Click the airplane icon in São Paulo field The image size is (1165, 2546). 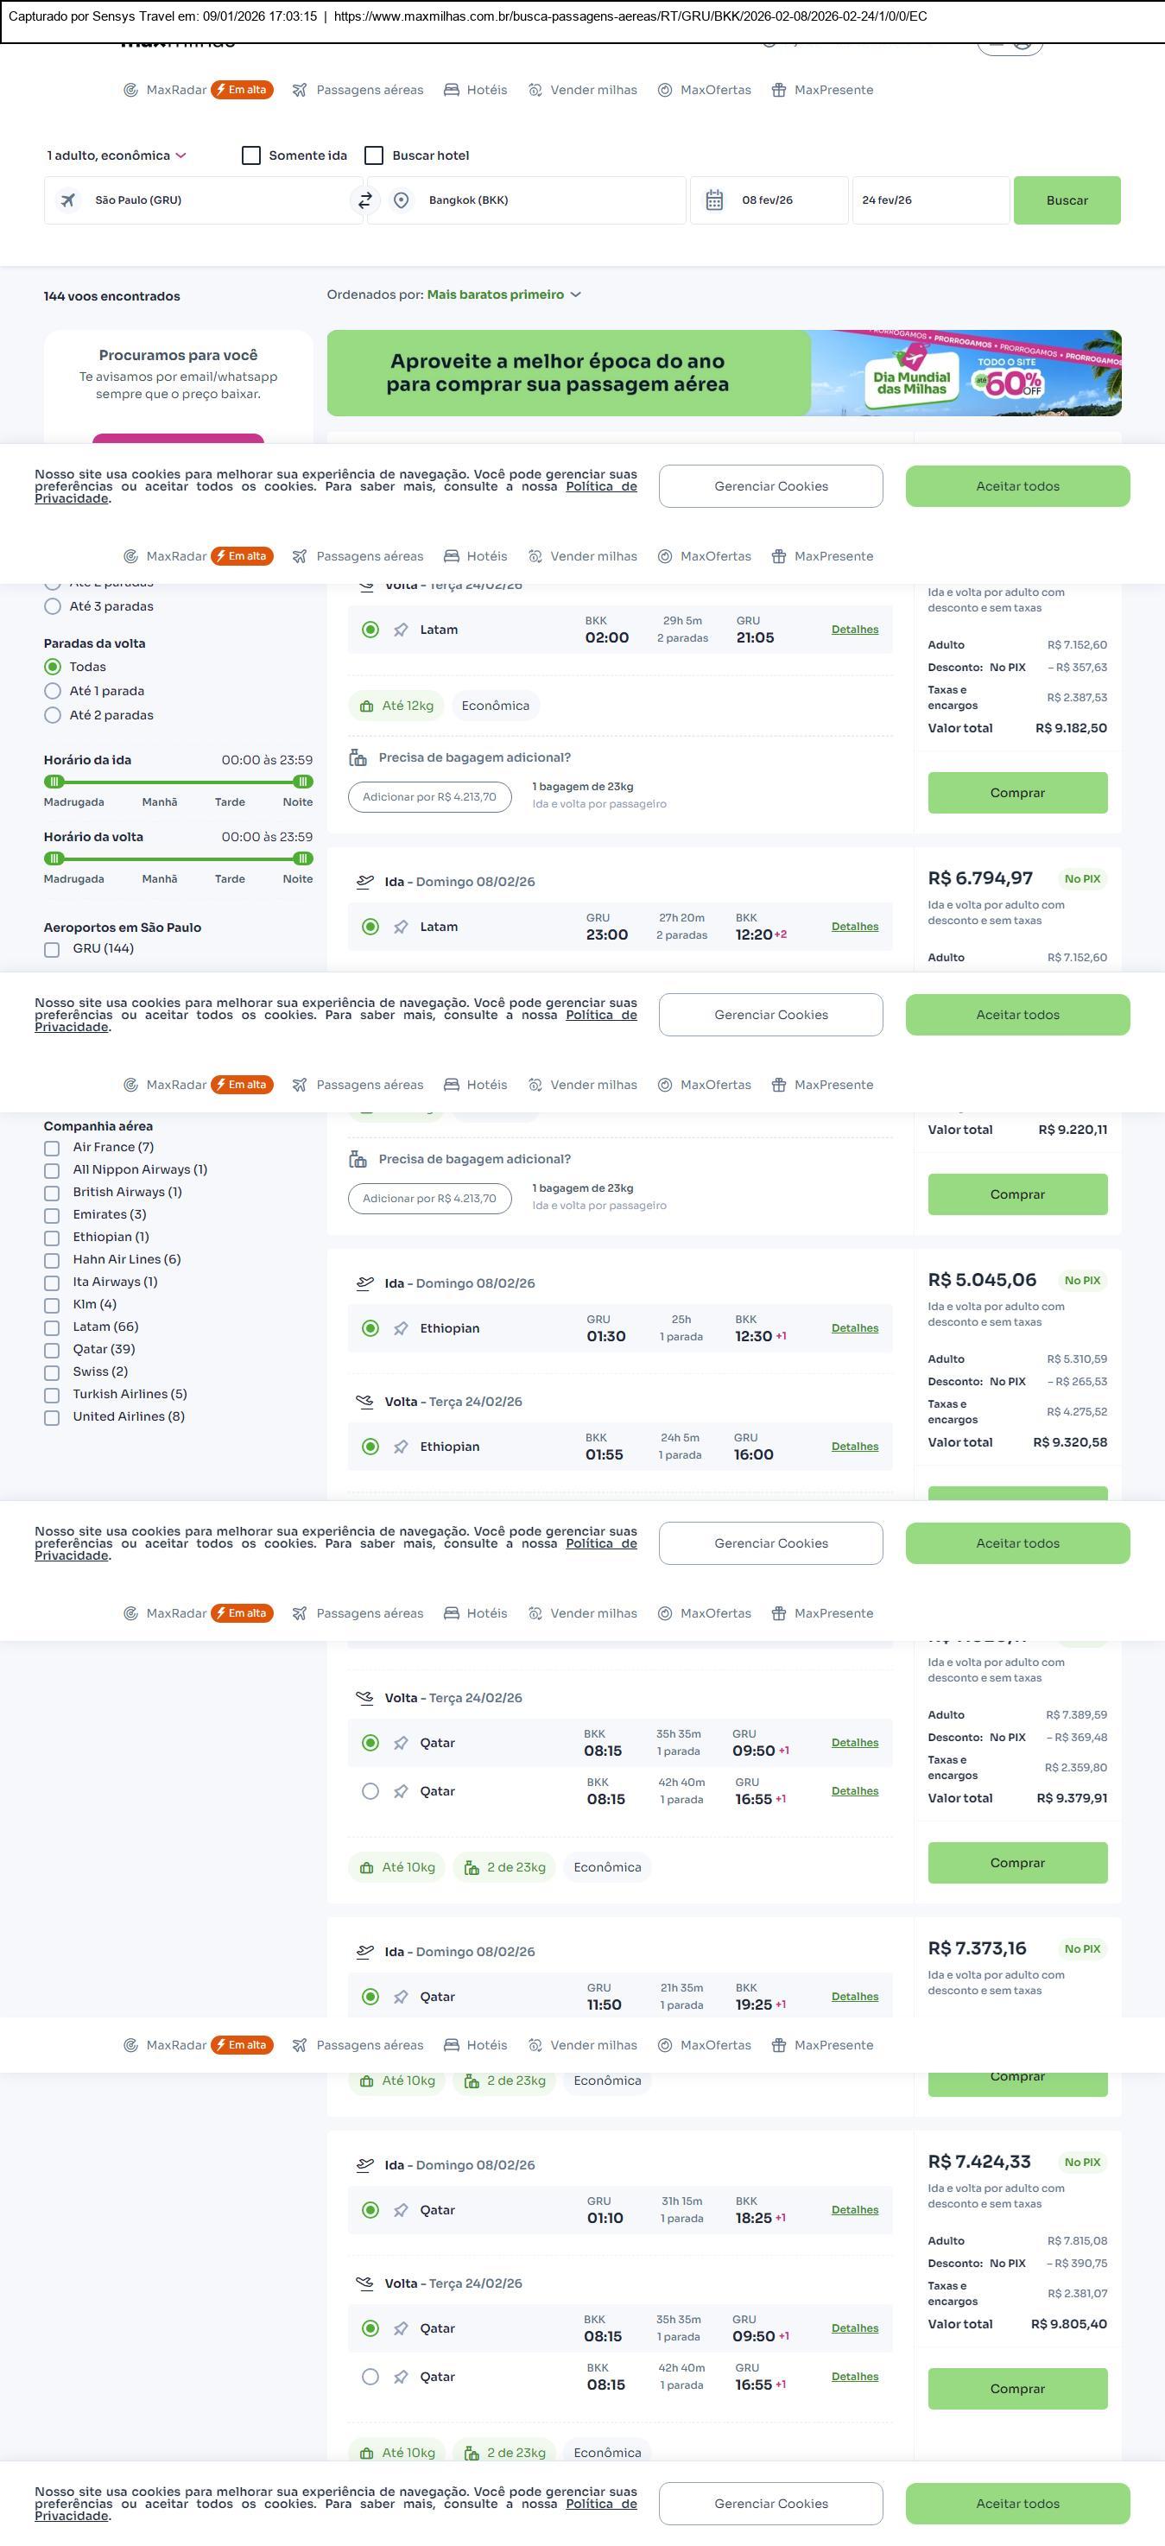pos(68,200)
